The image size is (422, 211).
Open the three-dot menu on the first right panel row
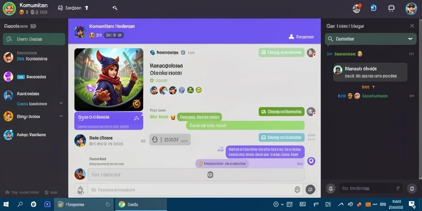(411, 54)
